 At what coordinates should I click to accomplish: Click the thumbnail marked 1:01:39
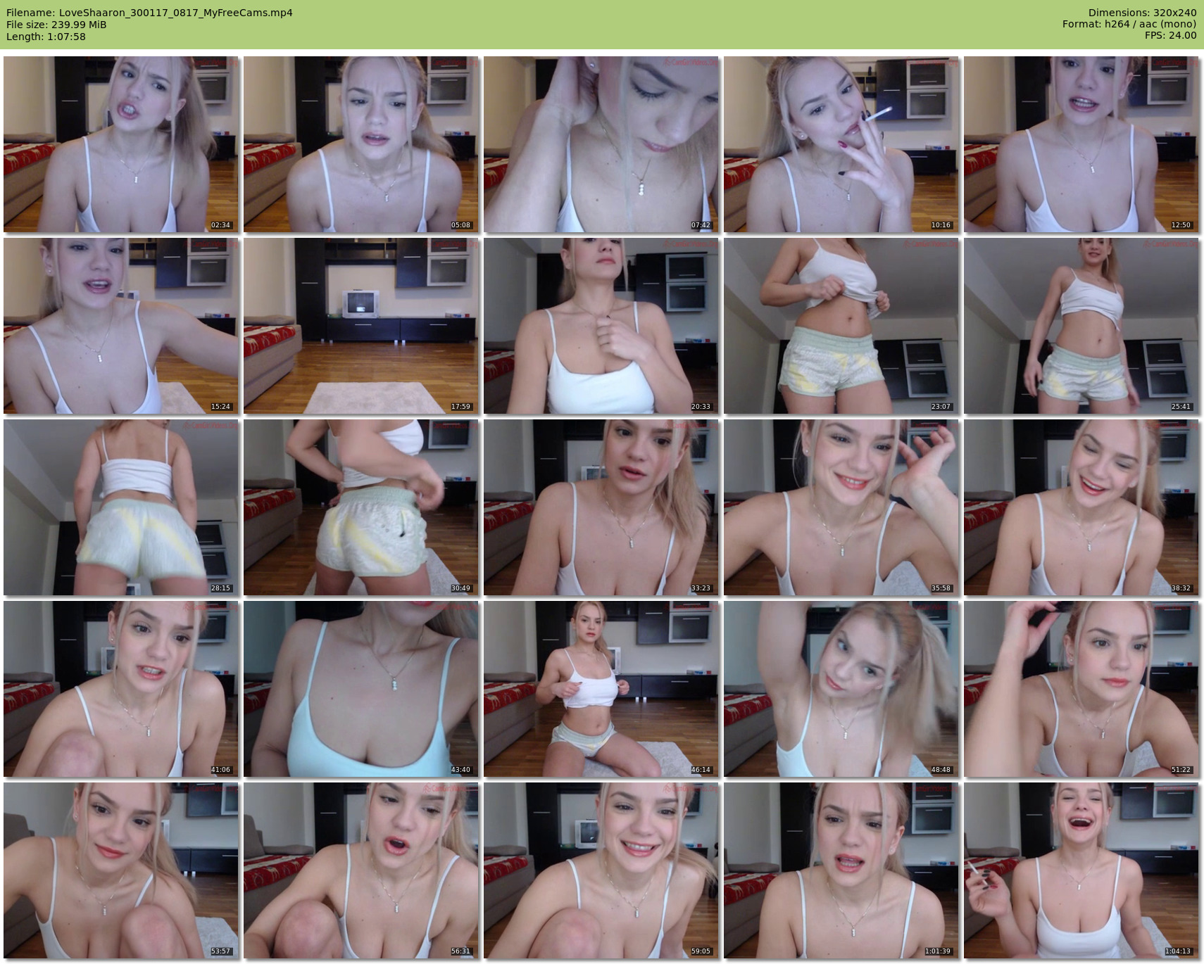[841, 870]
